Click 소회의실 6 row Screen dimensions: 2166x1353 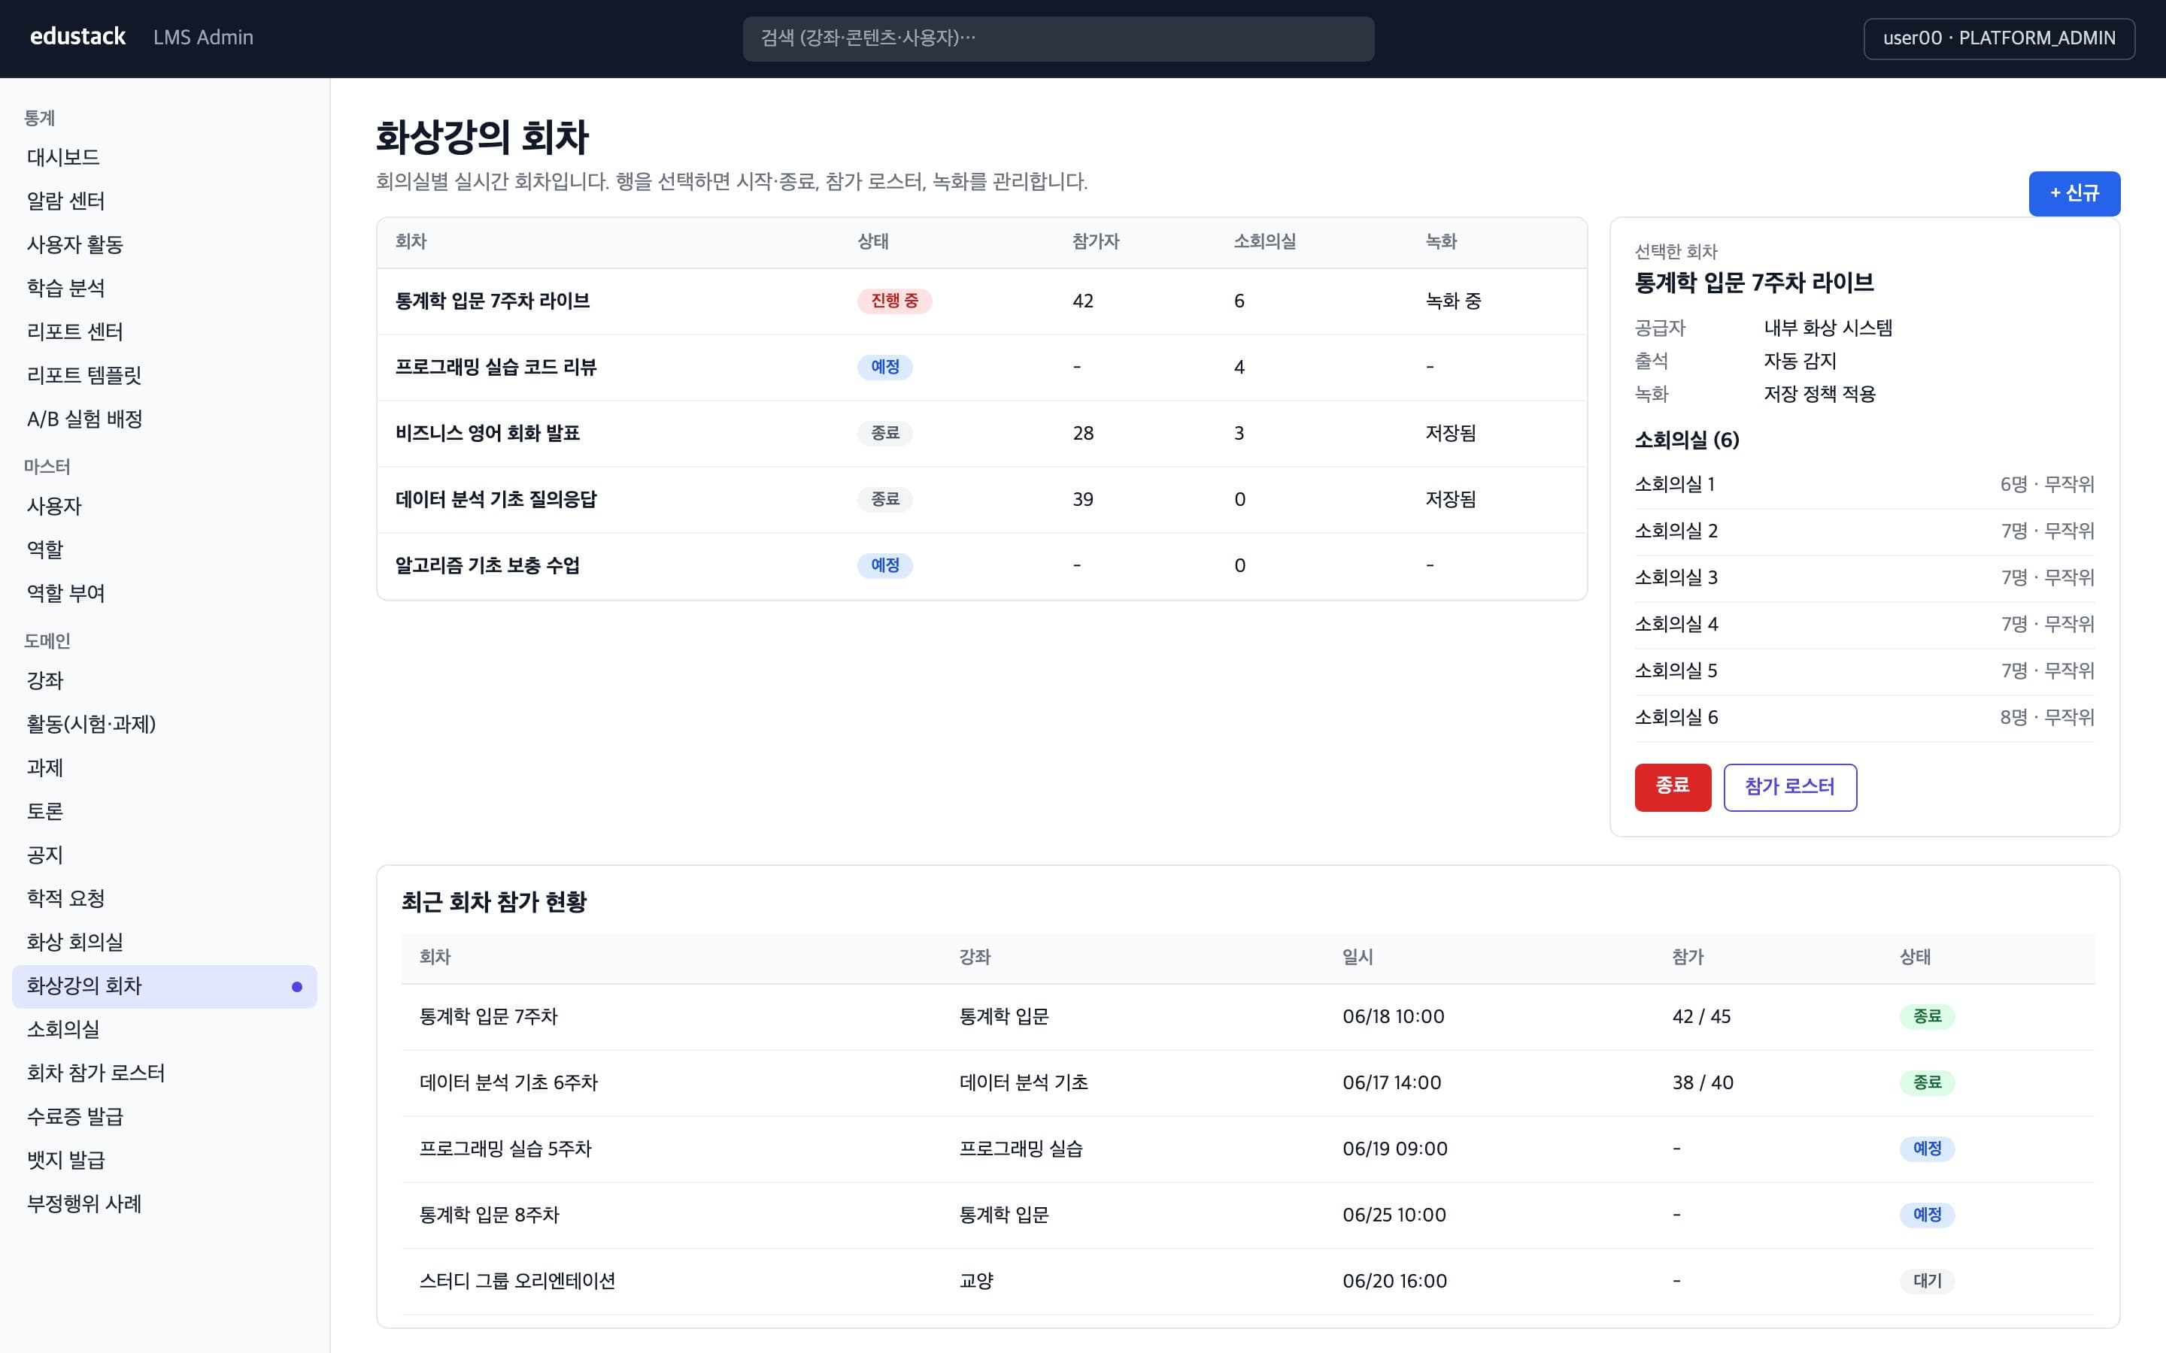(1864, 718)
